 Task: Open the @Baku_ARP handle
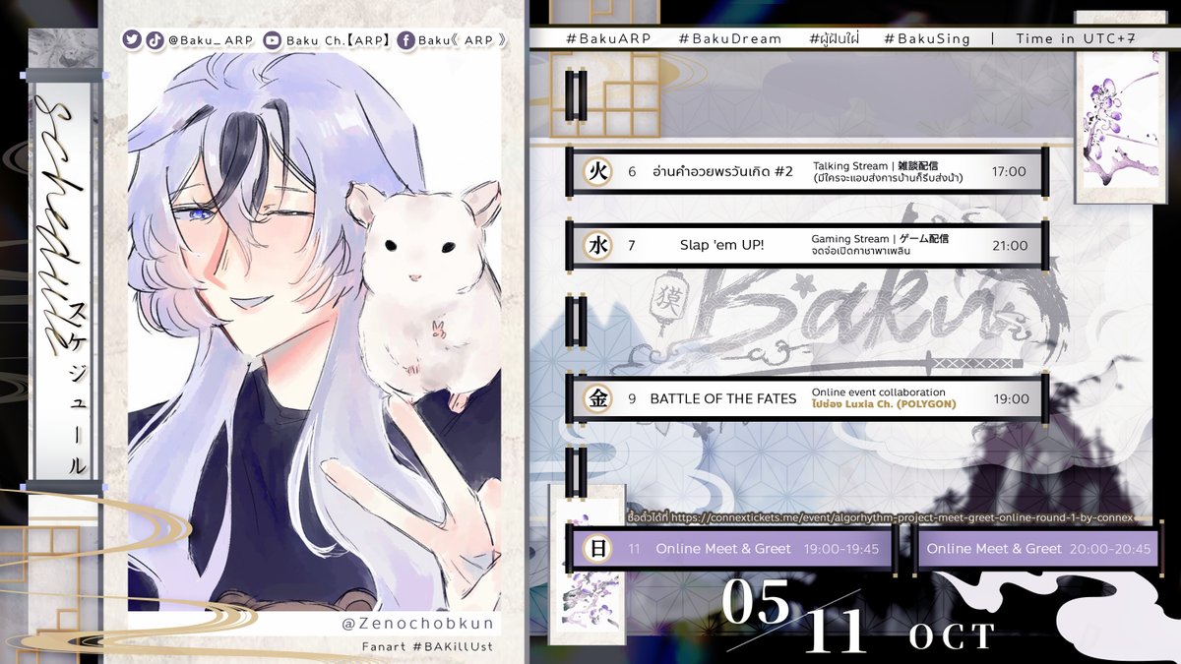(211, 40)
